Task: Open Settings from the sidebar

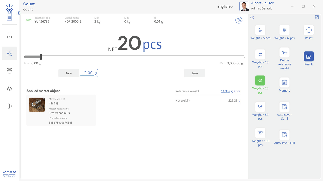Action: pos(9,88)
